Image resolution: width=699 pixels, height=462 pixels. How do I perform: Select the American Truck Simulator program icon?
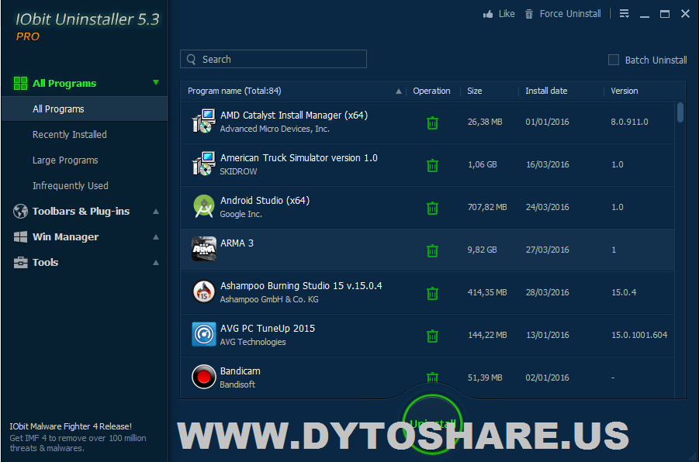coord(204,164)
